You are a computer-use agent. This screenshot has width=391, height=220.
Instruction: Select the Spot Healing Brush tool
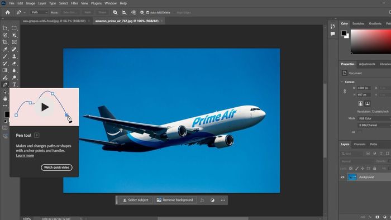point(14,49)
